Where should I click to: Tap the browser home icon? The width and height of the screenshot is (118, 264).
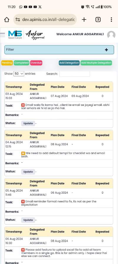point(6,19)
